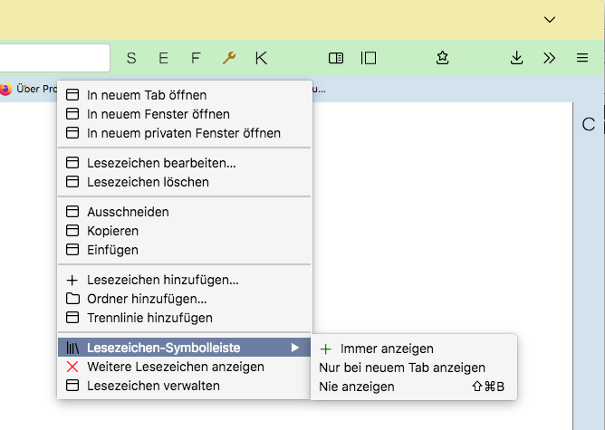Click the S toolbar button

point(131,58)
